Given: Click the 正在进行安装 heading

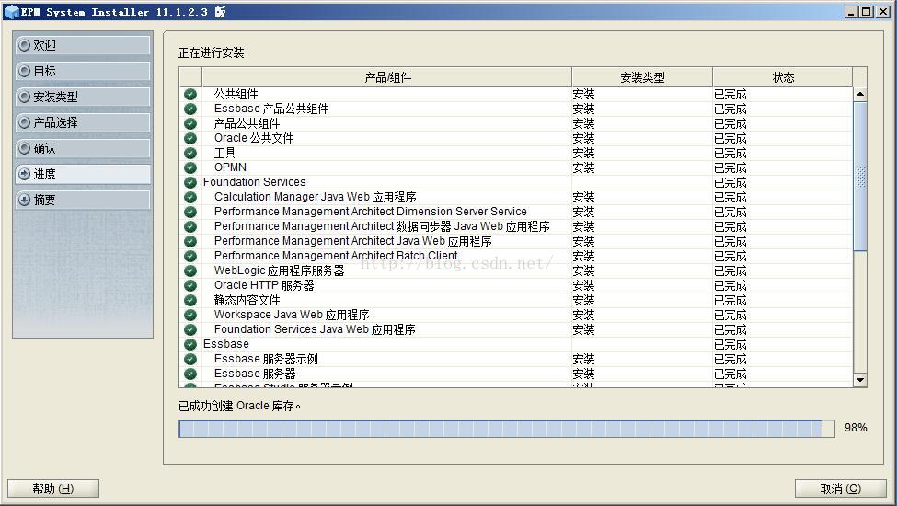Looking at the screenshot, I should click(211, 52).
